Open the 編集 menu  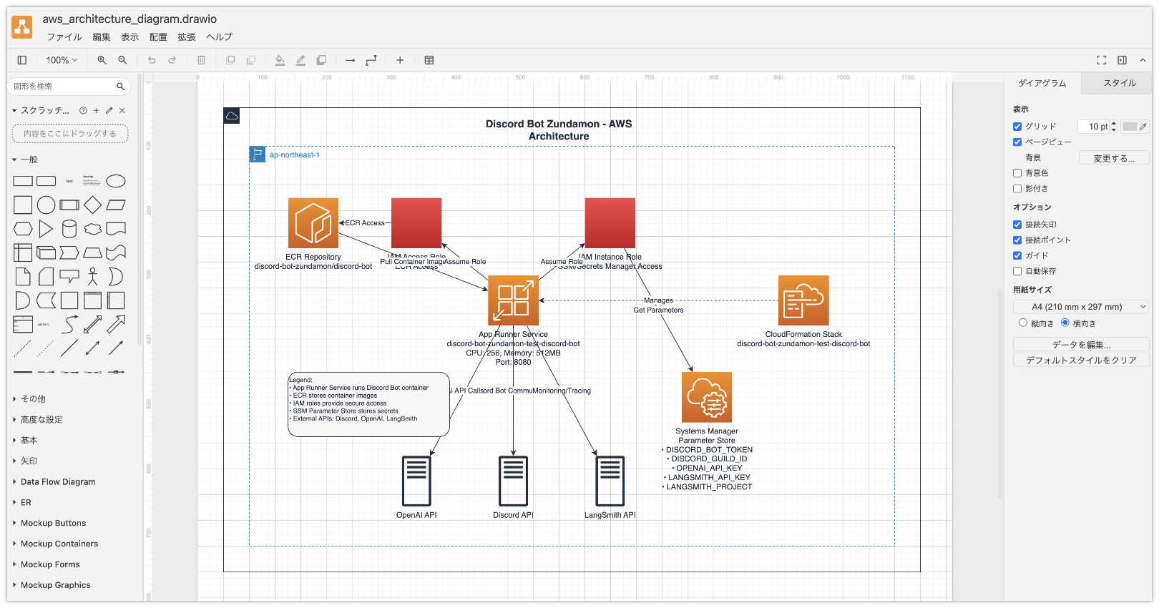click(x=102, y=37)
